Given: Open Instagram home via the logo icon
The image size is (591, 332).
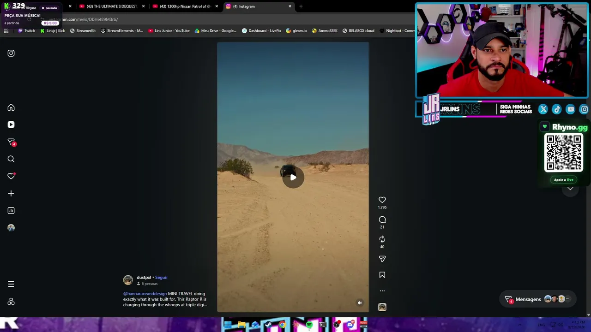Looking at the screenshot, I should [11, 53].
